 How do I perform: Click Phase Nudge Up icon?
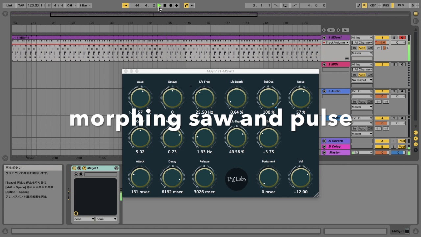(x=49, y=5)
